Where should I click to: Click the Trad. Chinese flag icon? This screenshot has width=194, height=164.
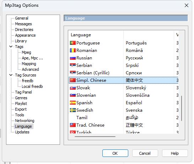point(73,125)
